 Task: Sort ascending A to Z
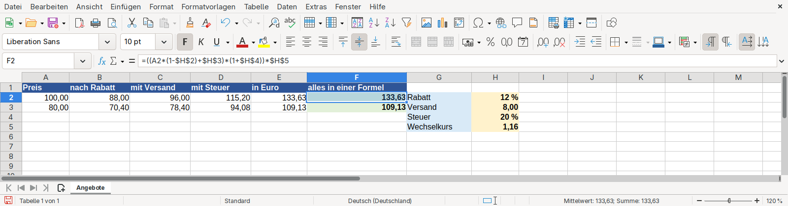pos(374,23)
